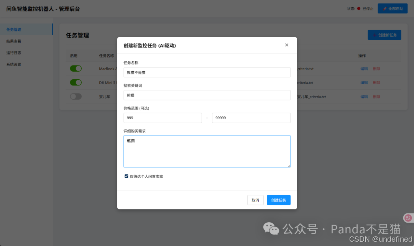
Task: Click the 详细购买需求 text area
Action: point(207,151)
